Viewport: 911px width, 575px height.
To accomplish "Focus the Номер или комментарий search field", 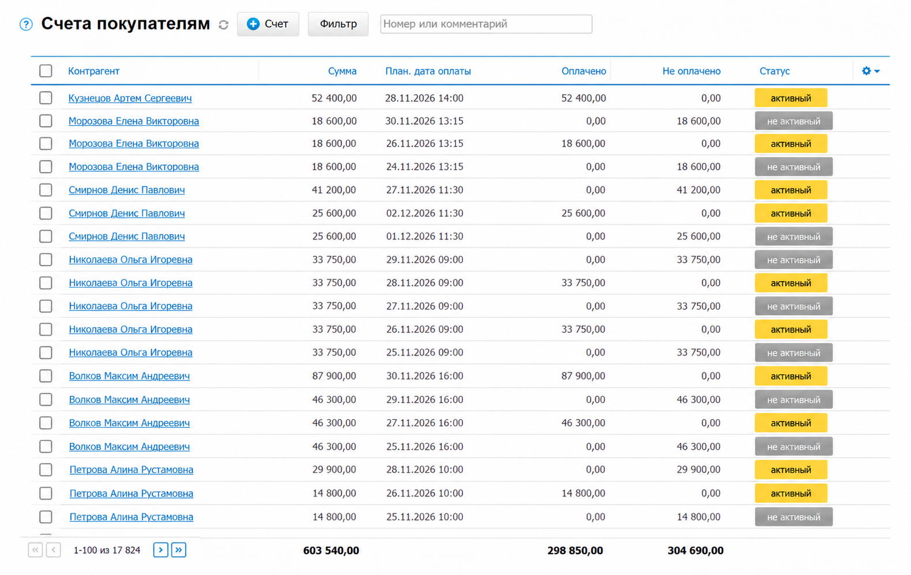I will pyautogui.click(x=486, y=24).
